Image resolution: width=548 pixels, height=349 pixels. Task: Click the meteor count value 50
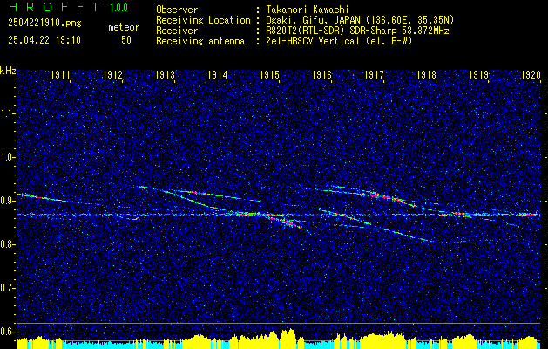tap(126, 40)
